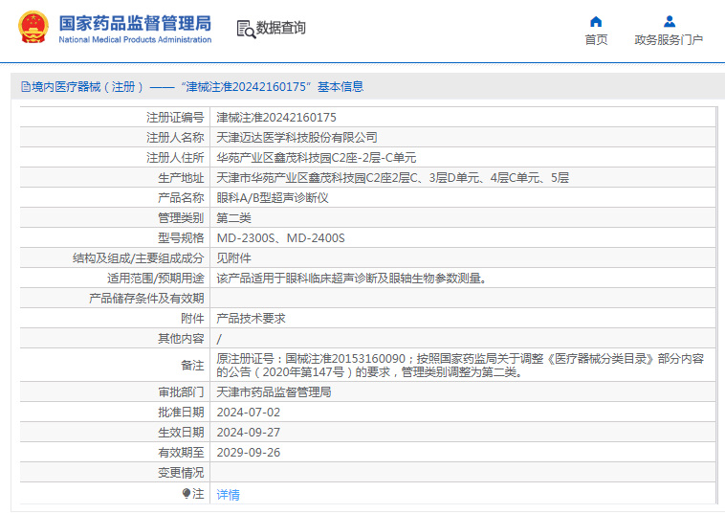The height and width of the screenshot is (514, 725).
Task: Click the 政务服务门户 user icon
Action: (670, 22)
